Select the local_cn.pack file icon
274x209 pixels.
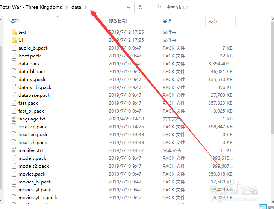click(14, 127)
